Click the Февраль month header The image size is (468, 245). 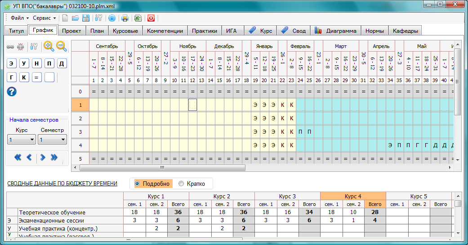pos(300,46)
